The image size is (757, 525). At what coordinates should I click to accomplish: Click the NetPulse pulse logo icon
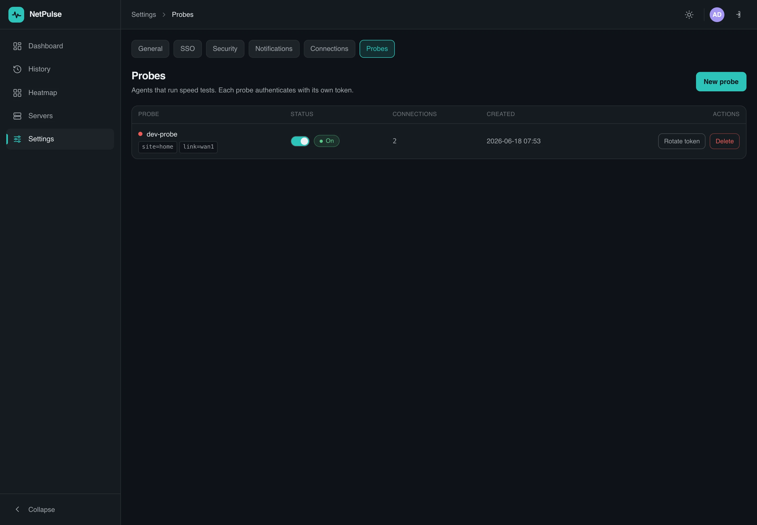click(16, 14)
